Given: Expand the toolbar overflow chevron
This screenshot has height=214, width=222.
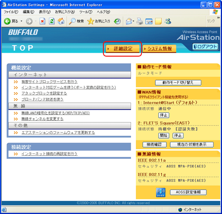Looking at the screenshot, I should (x=218, y=18).
